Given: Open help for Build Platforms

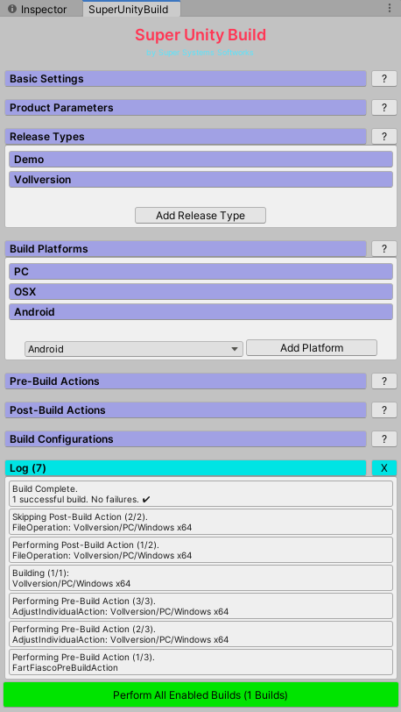Looking at the screenshot, I should click(x=384, y=249).
